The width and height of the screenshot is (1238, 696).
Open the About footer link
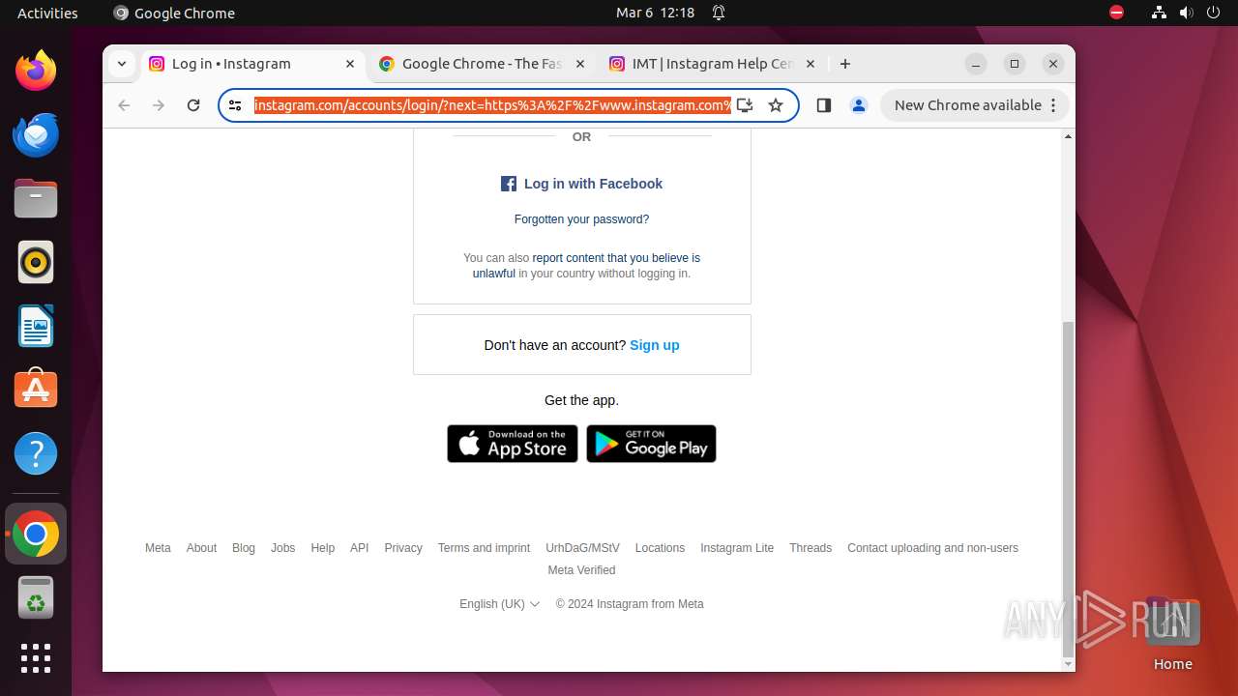click(x=201, y=548)
